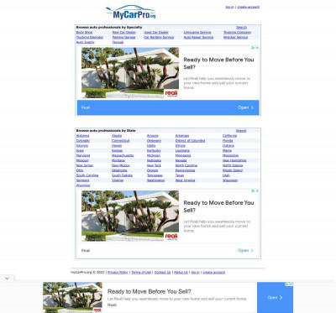
Task: Open the Illinois state link
Action: 181,146
